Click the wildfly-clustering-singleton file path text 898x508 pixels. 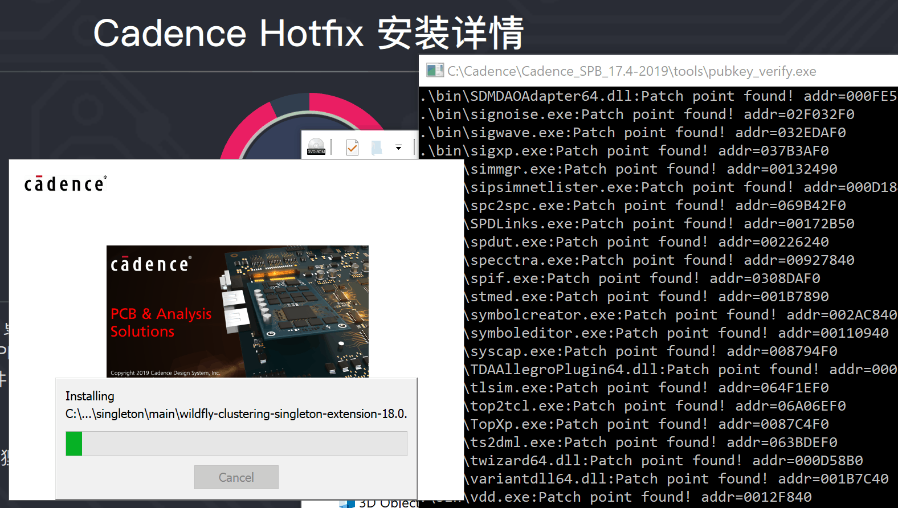[236, 413]
